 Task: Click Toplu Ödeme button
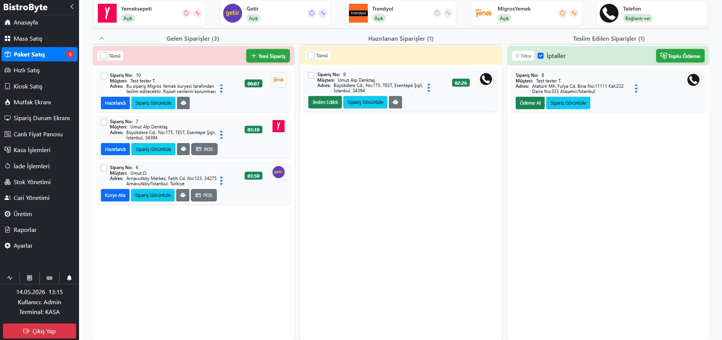(680, 56)
